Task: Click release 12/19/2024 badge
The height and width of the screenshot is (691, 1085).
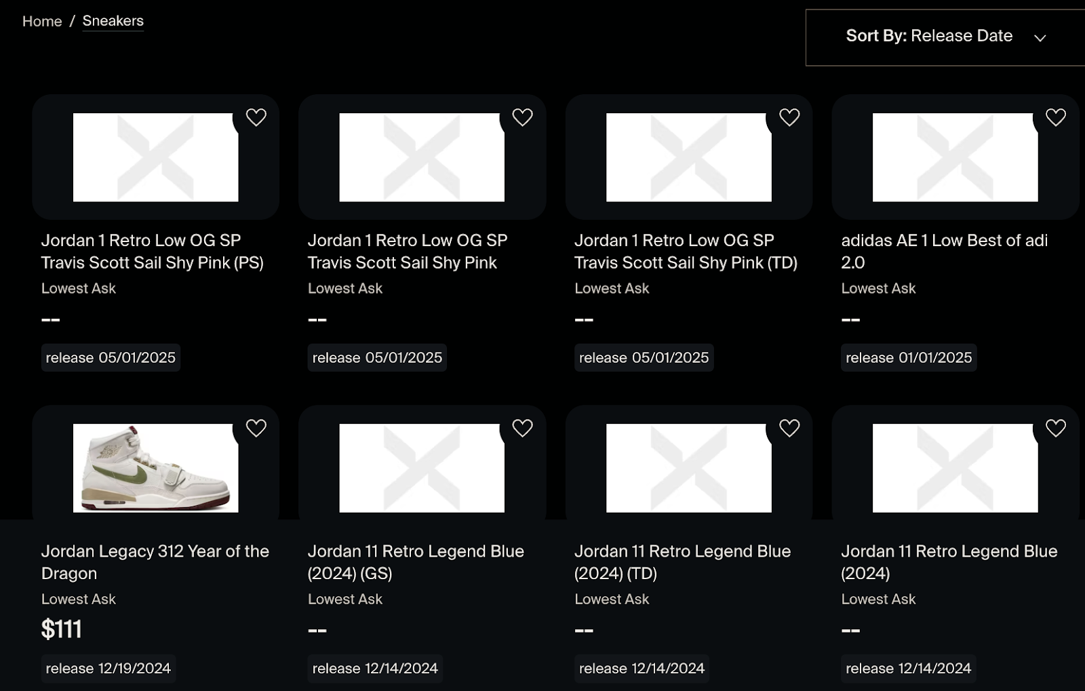Action: [x=108, y=668]
